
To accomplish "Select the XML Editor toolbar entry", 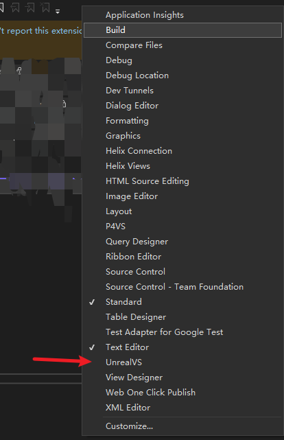I will coord(182,408).
